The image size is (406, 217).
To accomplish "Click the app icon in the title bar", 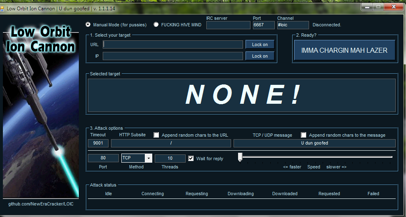I will [2, 8].
